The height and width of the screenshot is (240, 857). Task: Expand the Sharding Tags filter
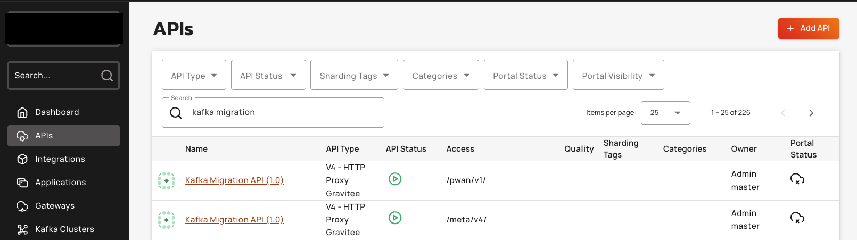pos(354,75)
